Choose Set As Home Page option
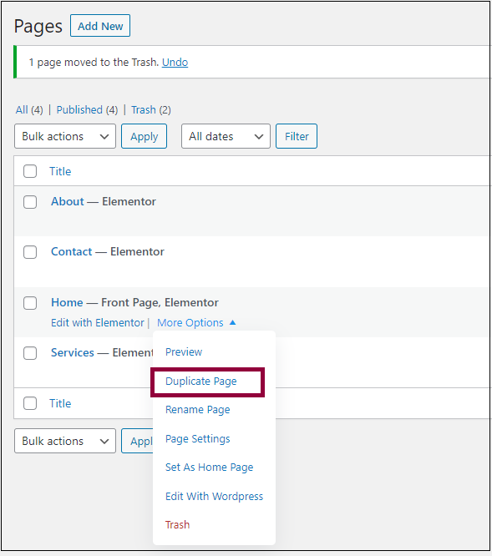This screenshot has width=492, height=556. 210,468
